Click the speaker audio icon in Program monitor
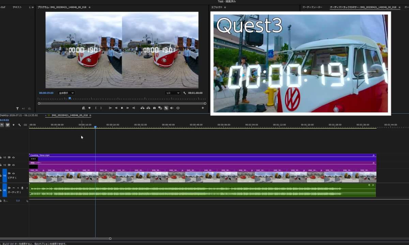This screenshot has width=409, height=245. tap(172, 108)
